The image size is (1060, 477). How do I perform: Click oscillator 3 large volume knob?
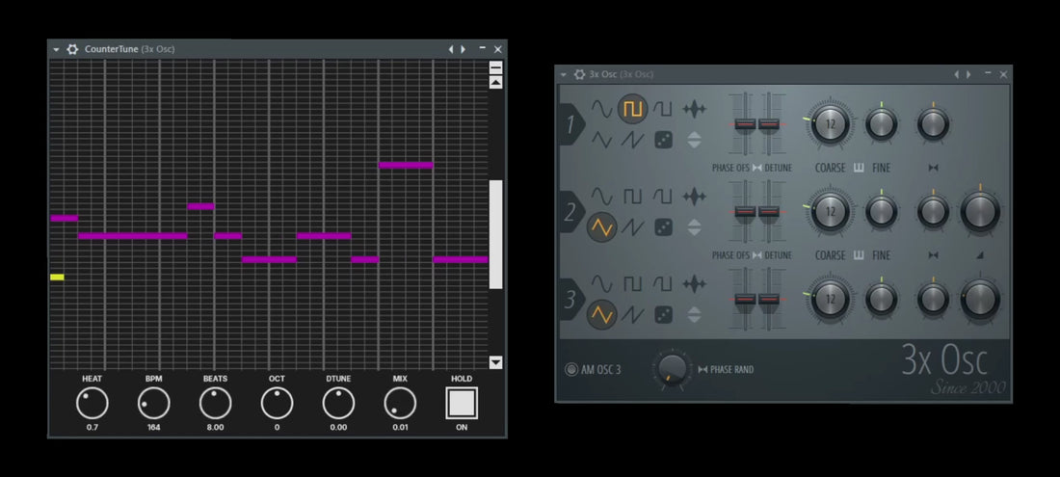[980, 300]
